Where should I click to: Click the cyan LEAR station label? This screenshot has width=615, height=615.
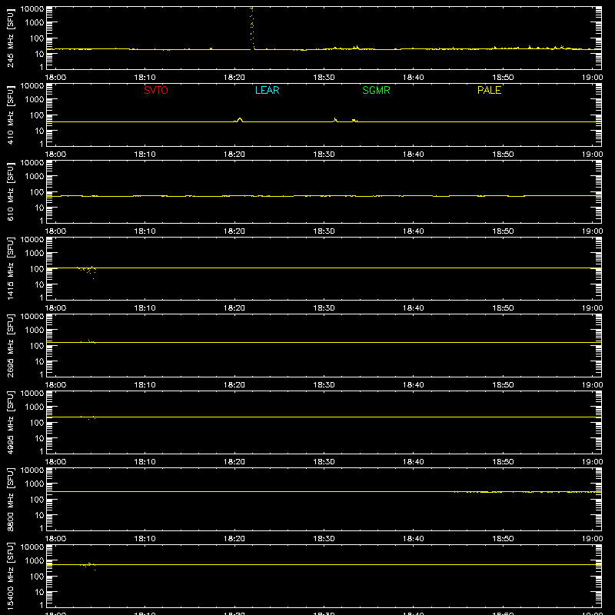pyautogui.click(x=267, y=90)
